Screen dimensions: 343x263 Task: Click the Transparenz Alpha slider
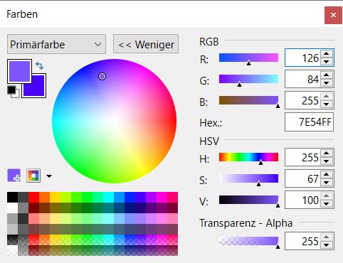[x=248, y=241]
